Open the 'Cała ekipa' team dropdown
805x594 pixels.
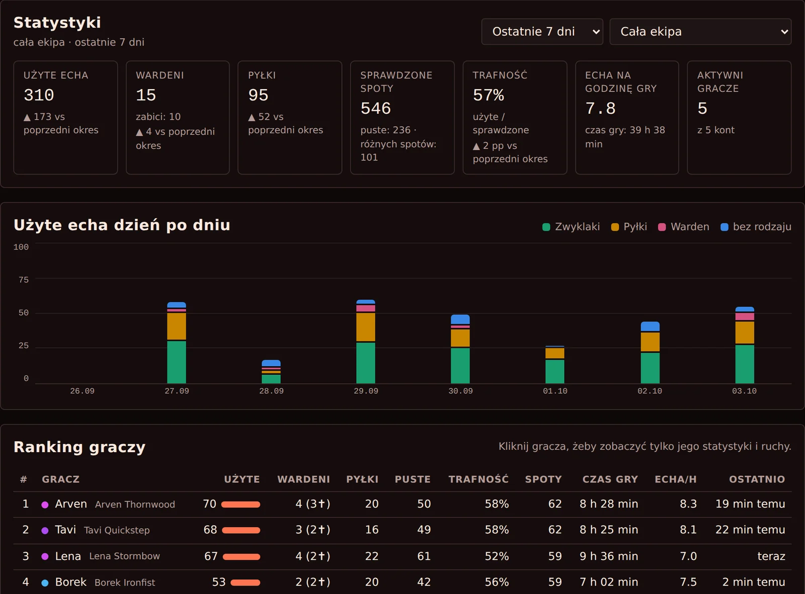coord(700,32)
